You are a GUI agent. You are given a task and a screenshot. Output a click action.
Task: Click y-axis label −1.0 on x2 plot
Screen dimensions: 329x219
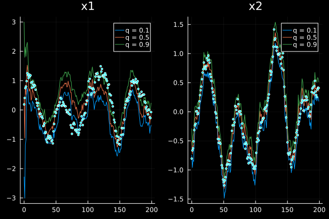click(176, 170)
